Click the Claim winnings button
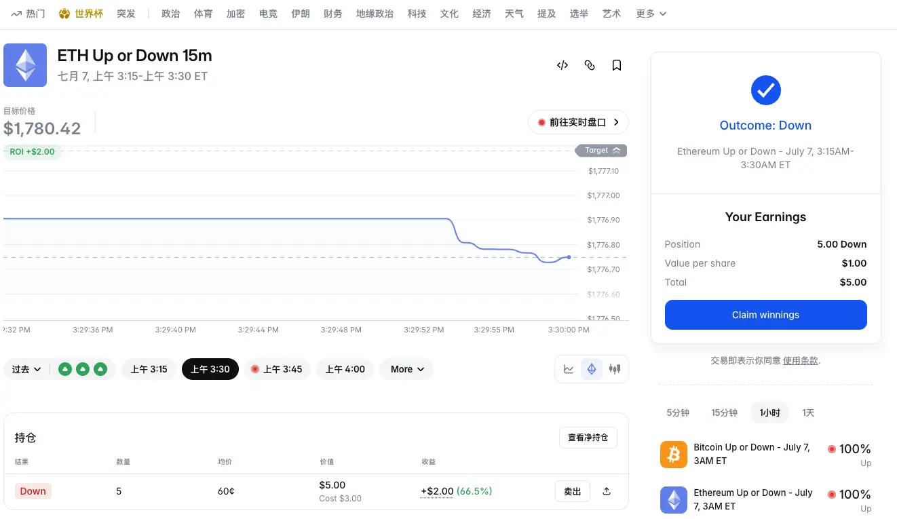This screenshot has width=897, height=519. coord(766,315)
